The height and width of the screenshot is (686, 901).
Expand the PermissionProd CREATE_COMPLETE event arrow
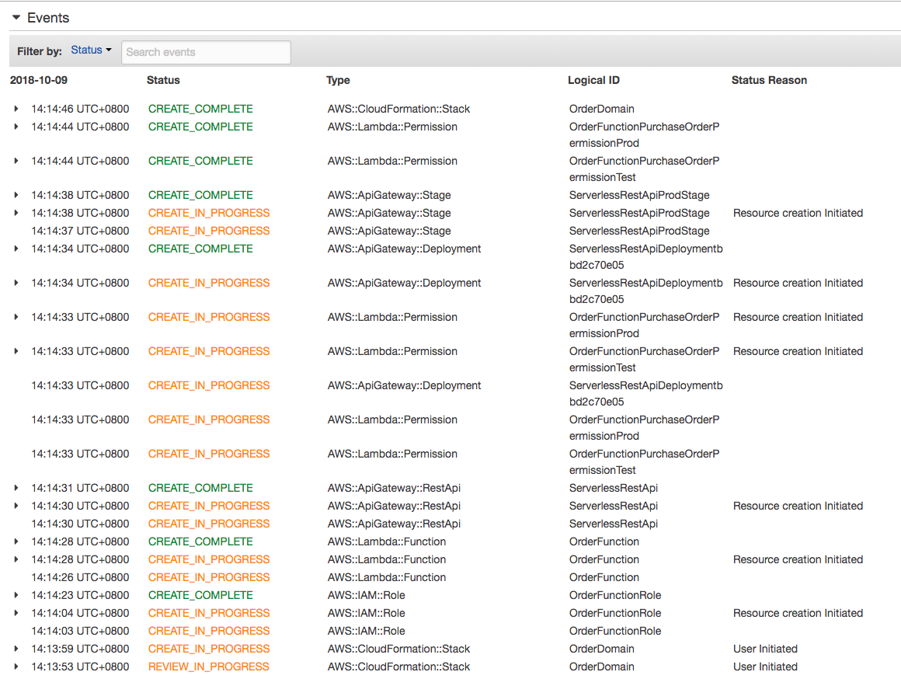16,127
